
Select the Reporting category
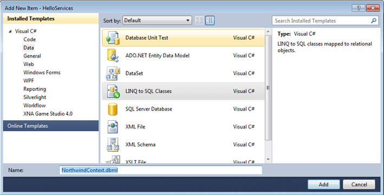point(35,89)
